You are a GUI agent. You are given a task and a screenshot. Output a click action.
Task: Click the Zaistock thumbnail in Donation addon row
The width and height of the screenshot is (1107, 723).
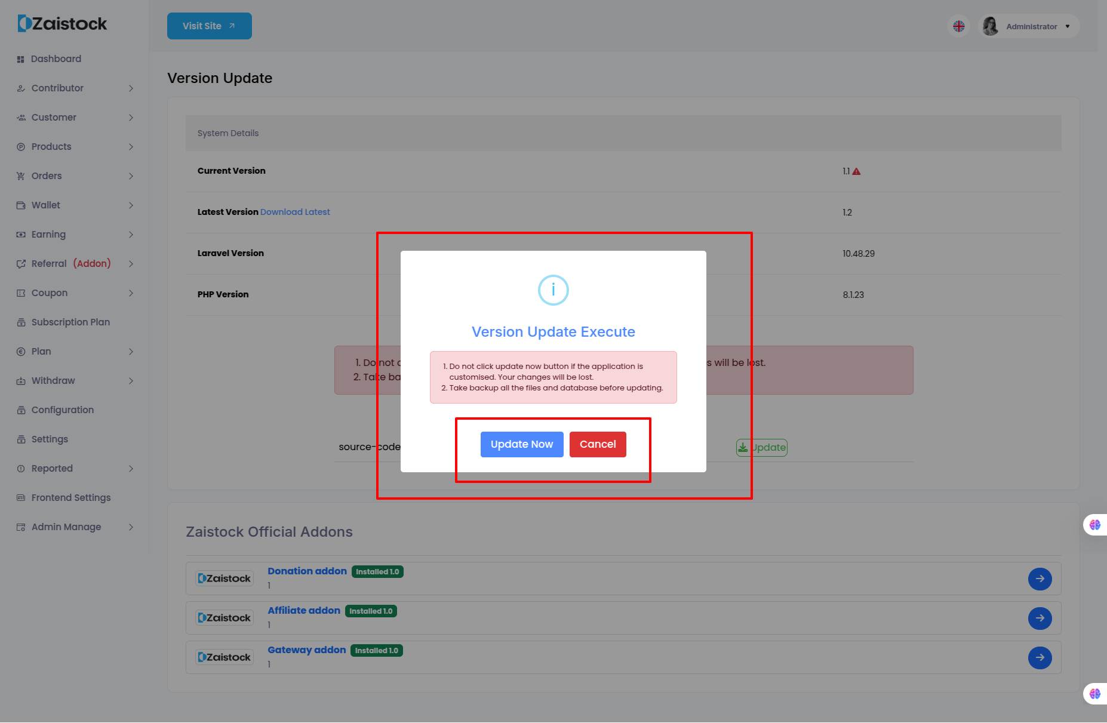225,579
